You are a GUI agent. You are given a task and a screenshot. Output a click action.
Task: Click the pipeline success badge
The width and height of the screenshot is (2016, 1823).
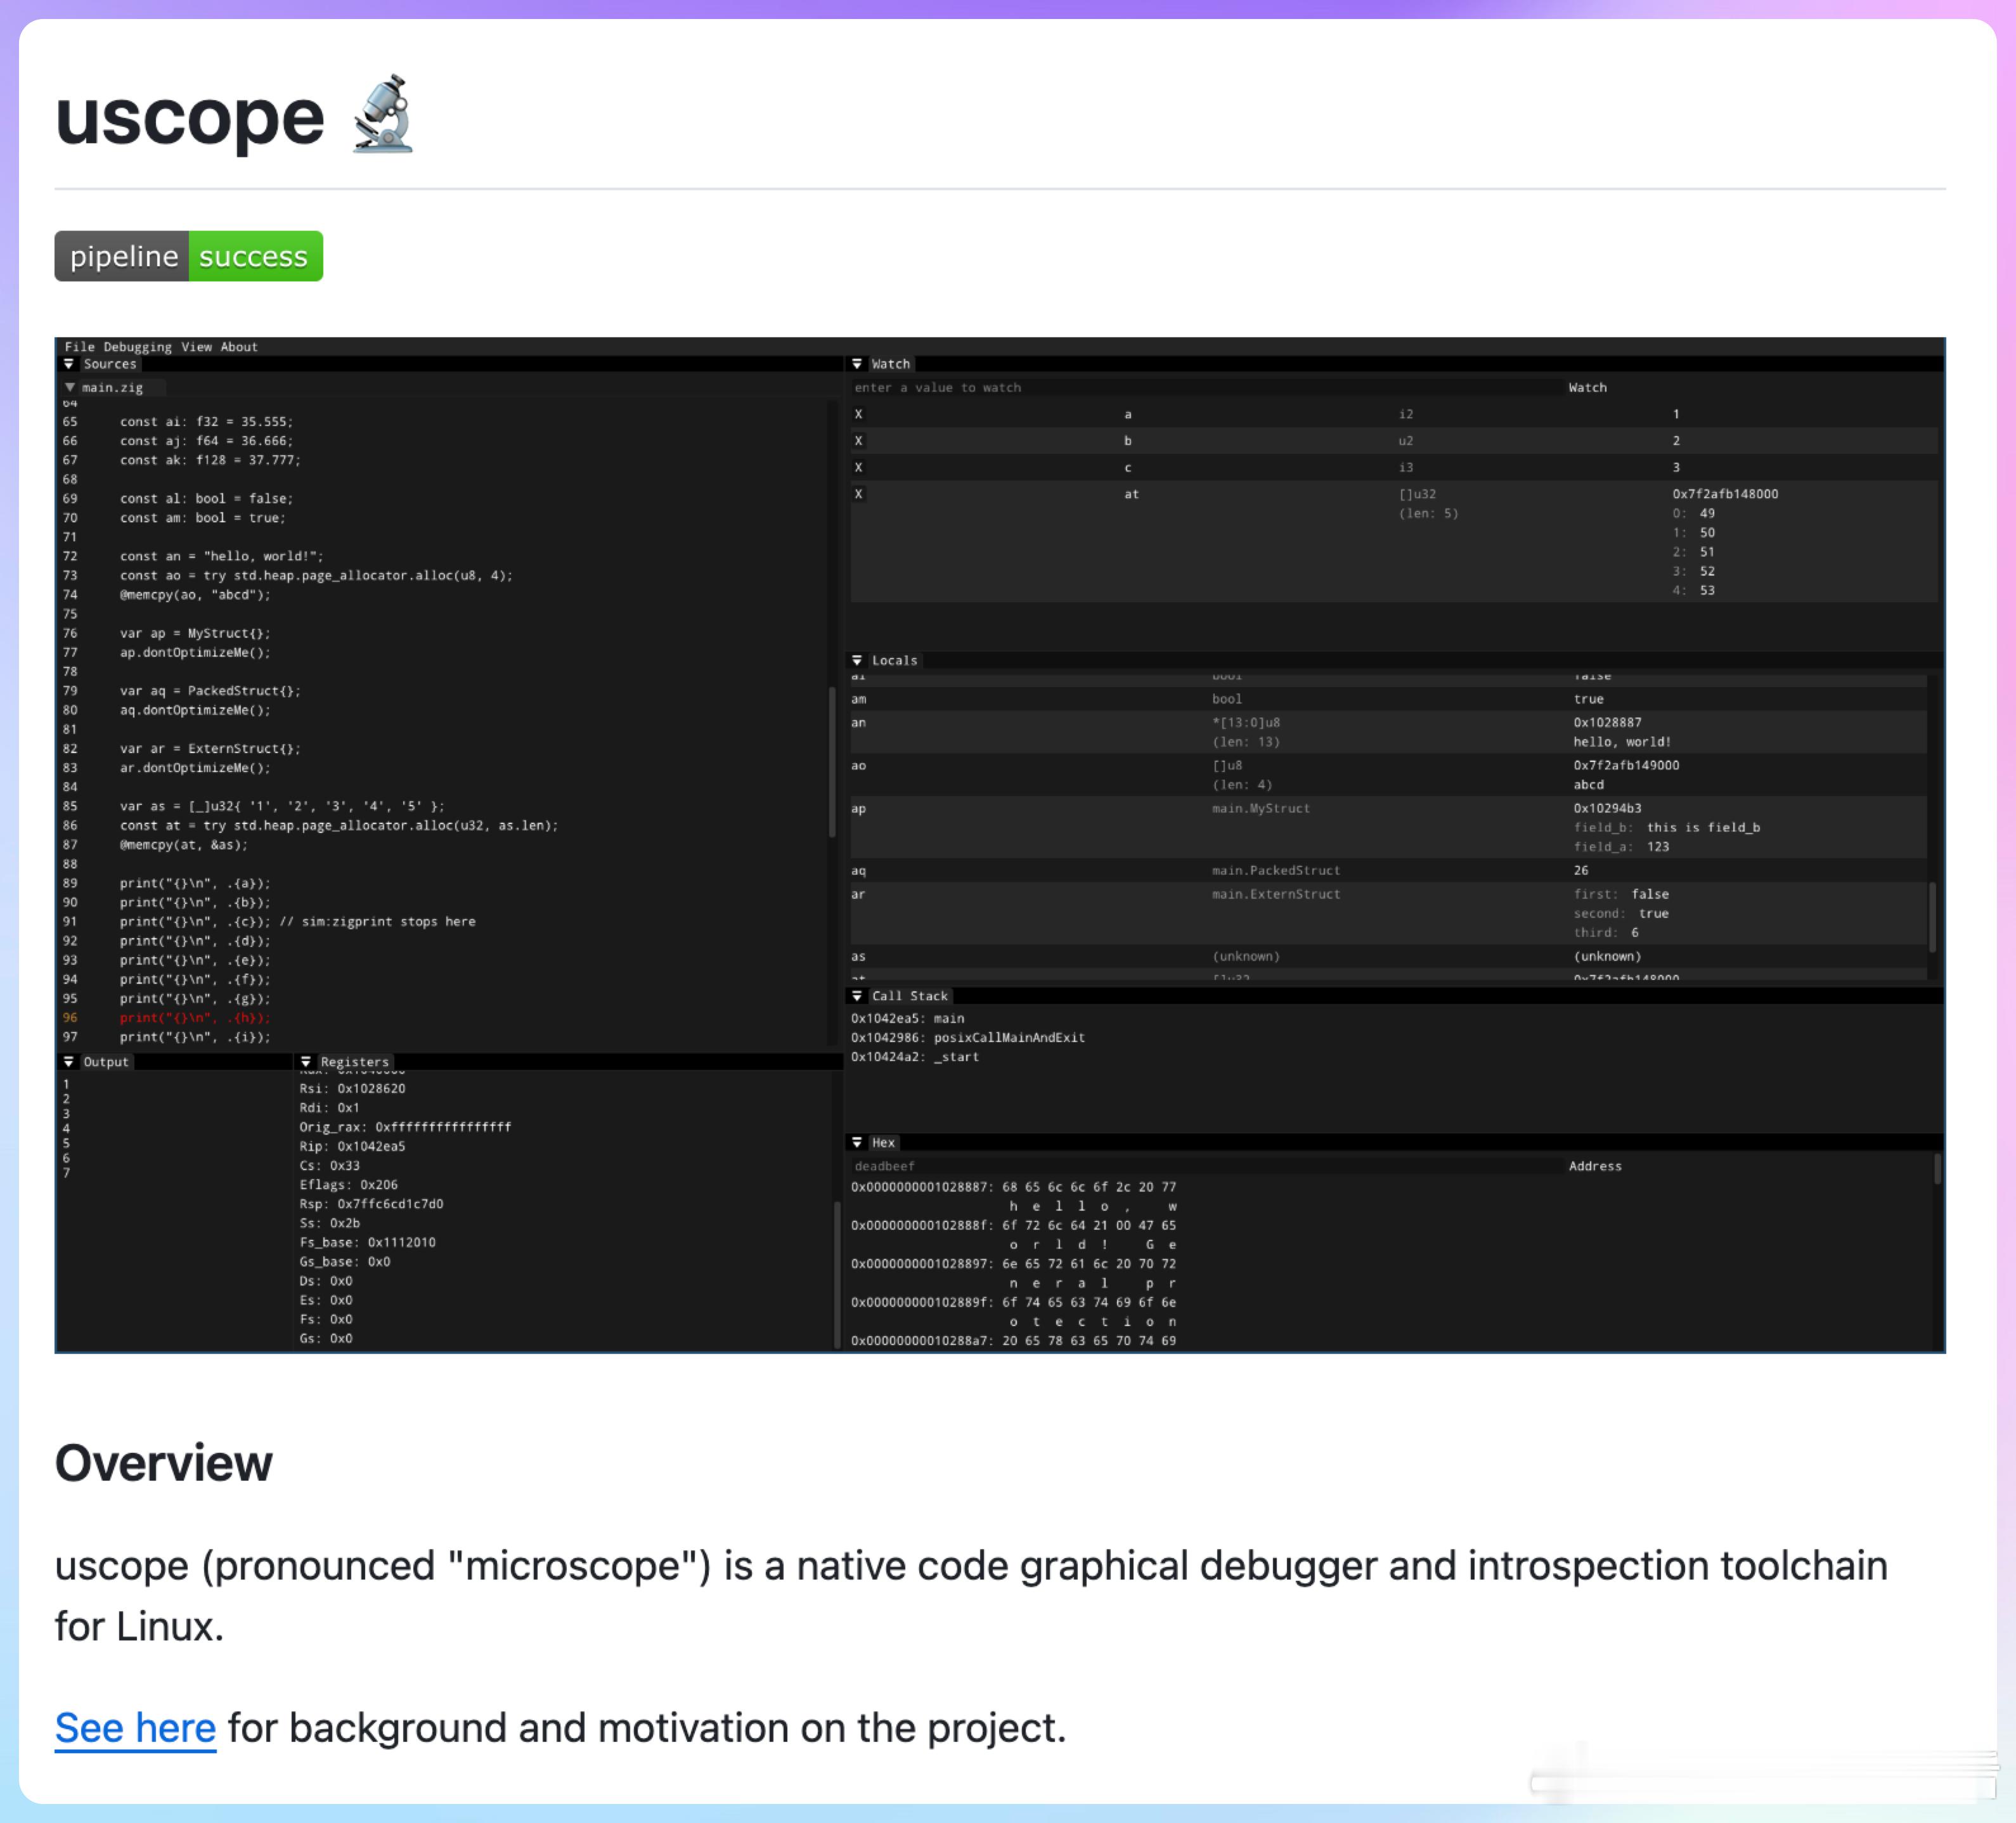tap(188, 256)
